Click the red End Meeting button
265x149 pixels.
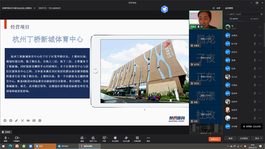pyautogui.click(x=215, y=140)
